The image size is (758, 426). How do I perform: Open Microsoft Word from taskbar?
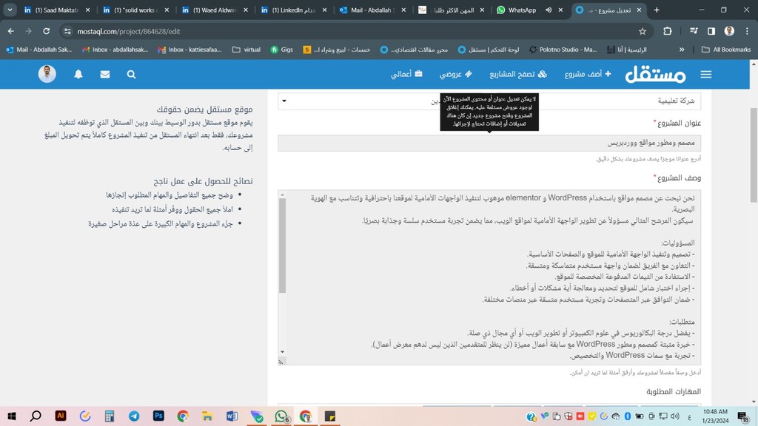[x=232, y=416]
